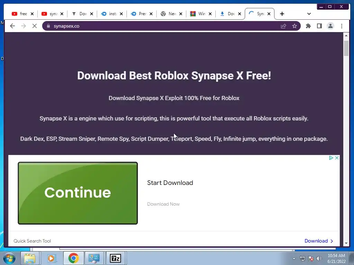Click the network tray icon
Viewport: 354px width, 265px height.
tap(302, 259)
